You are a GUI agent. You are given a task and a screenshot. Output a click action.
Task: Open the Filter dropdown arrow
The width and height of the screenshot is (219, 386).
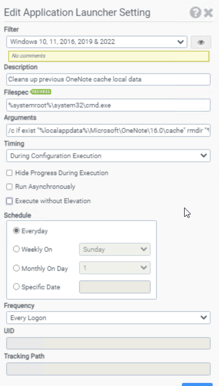tap(180, 42)
